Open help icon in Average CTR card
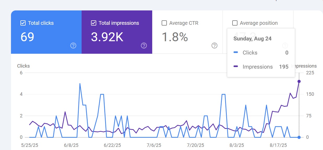This screenshot has height=150, width=323. (214, 46)
